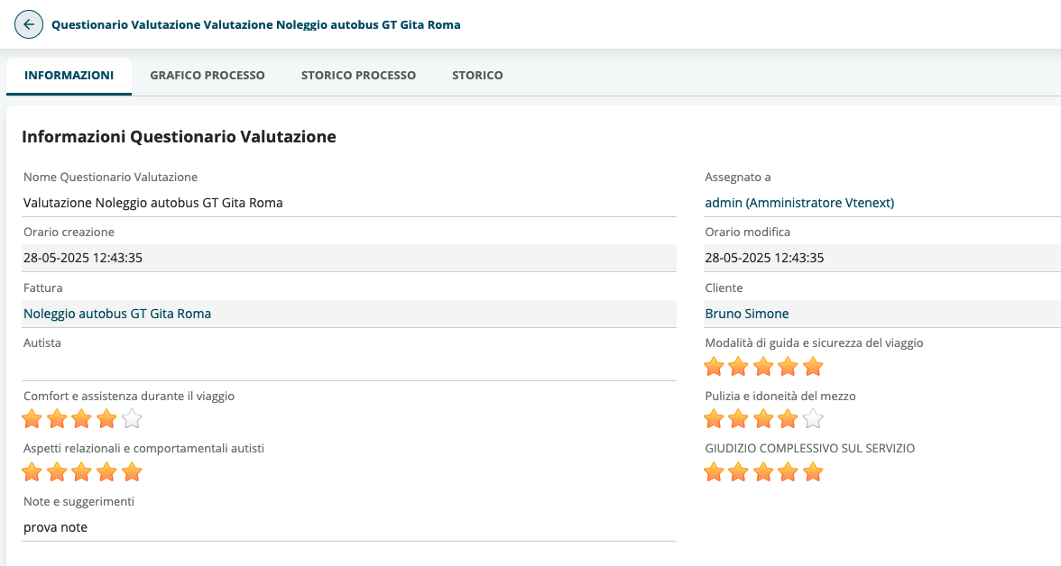Set Comfort e assistenza rating to first star
Image resolution: width=1061 pixels, height=566 pixels.
click(32, 419)
